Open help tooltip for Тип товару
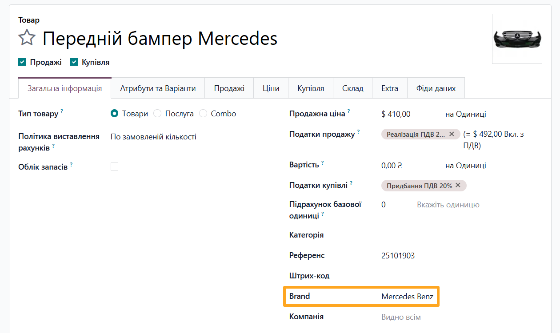560x333 pixels. click(62, 111)
